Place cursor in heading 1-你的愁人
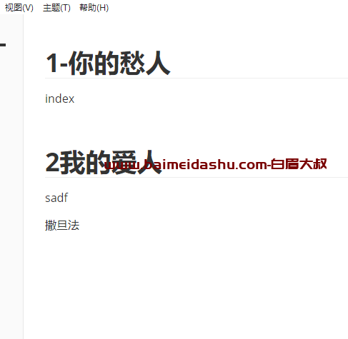Viewport: 348px width, 339px height. (x=108, y=64)
